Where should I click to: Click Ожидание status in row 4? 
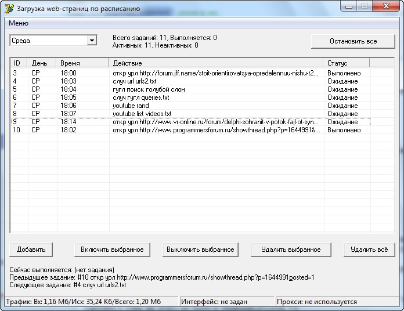tap(342, 81)
